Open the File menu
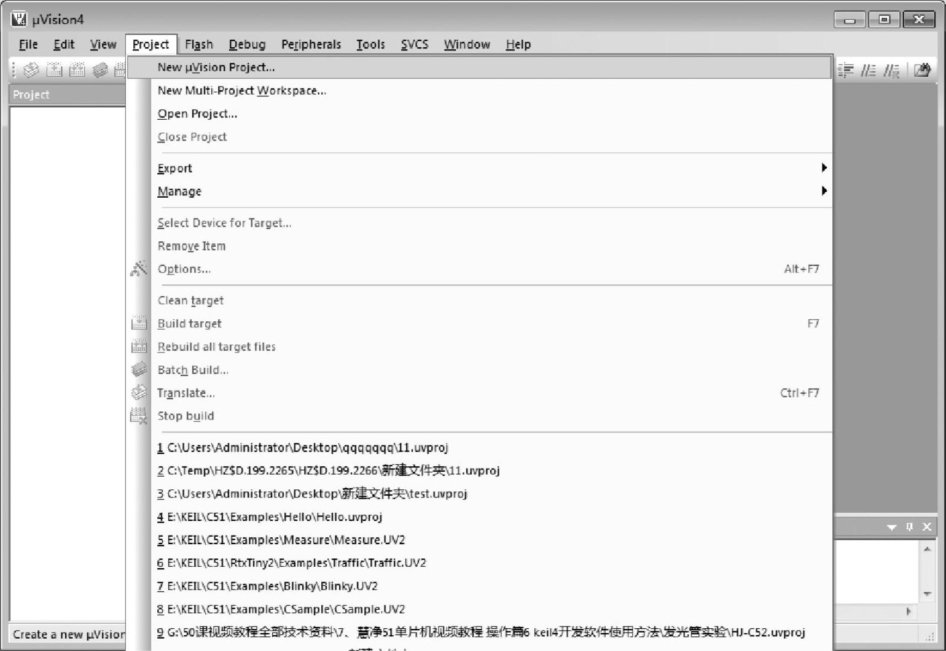Screen dimensions: 946x651 [x=28, y=44]
